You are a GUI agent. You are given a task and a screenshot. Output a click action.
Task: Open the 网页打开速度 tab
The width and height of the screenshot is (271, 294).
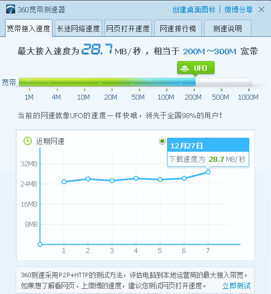(128, 29)
